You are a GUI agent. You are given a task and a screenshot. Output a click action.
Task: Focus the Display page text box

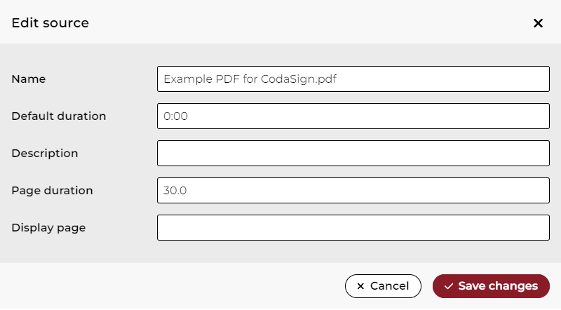[353, 227]
